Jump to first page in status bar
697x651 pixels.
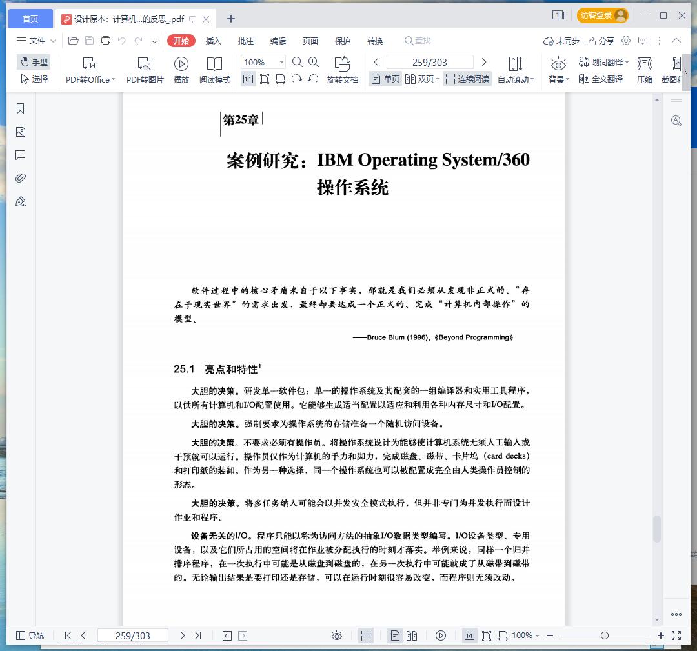point(68,636)
